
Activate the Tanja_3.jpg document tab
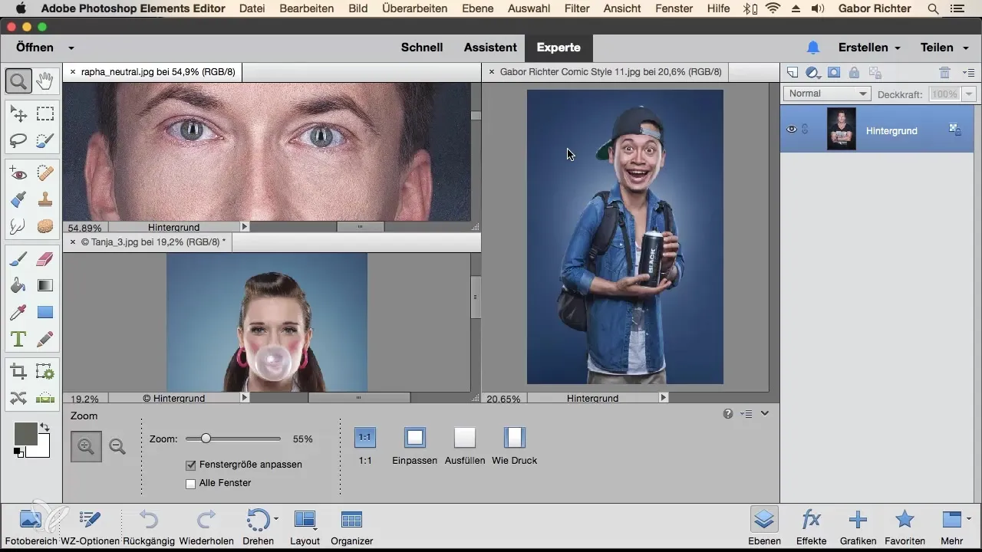pos(153,242)
